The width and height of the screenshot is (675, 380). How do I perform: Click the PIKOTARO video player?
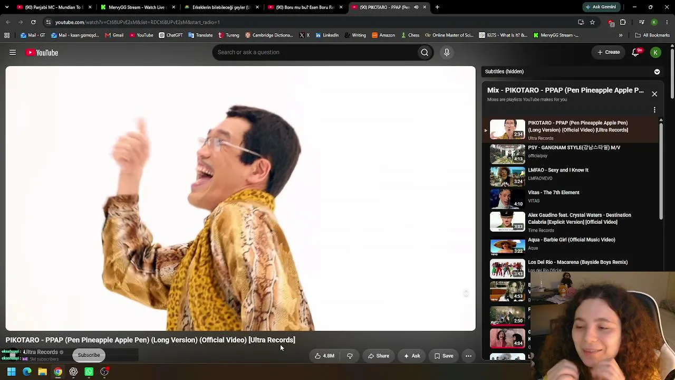pos(240,198)
